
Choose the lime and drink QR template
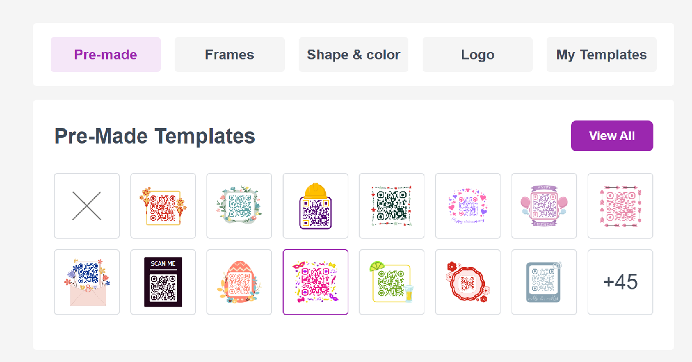click(392, 282)
